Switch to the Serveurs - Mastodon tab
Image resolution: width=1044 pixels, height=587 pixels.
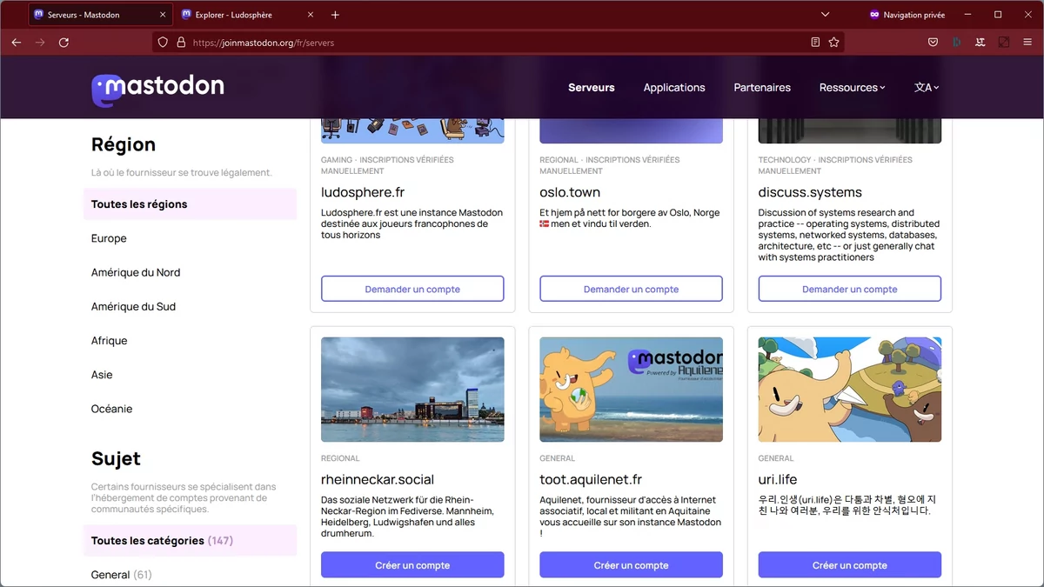(x=100, y=15)
